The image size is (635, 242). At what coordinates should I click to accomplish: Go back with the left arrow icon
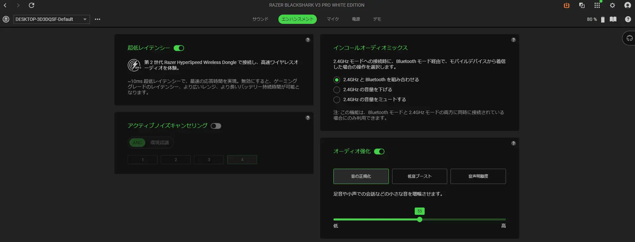point(5,5)
